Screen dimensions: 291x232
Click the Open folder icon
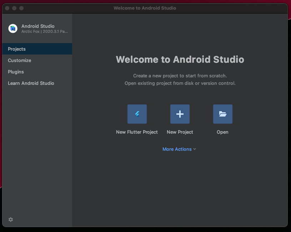point(223,114)
